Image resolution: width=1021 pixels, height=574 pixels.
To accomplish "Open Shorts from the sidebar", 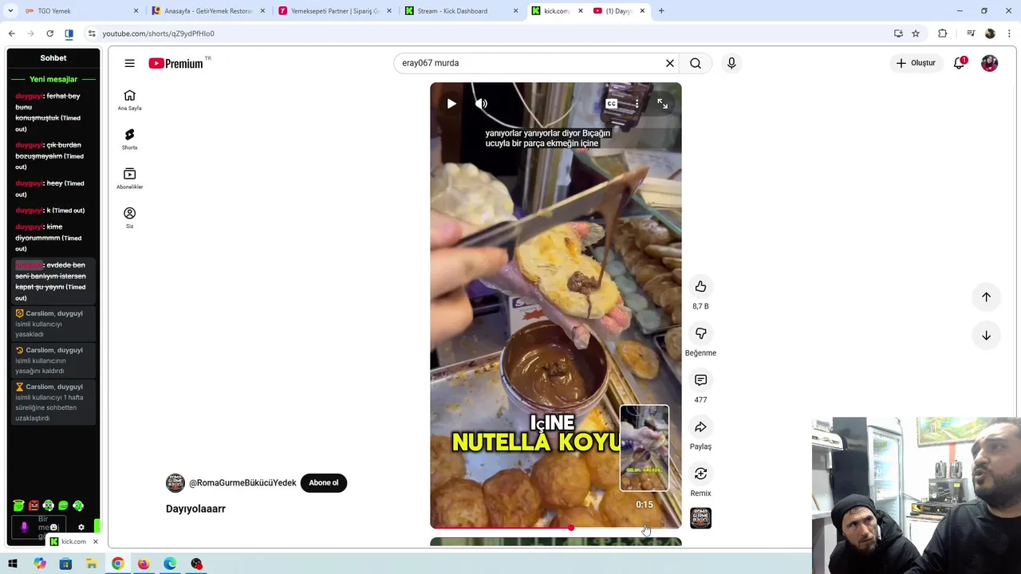I will [129, 139].
